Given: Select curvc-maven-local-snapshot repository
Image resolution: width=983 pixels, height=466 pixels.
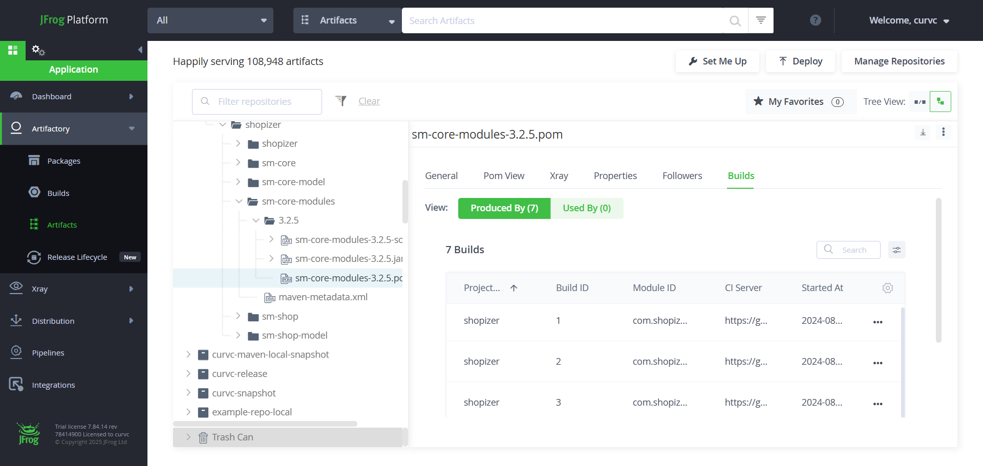Looking at the screenshot, I should click(x=270, y=354).
